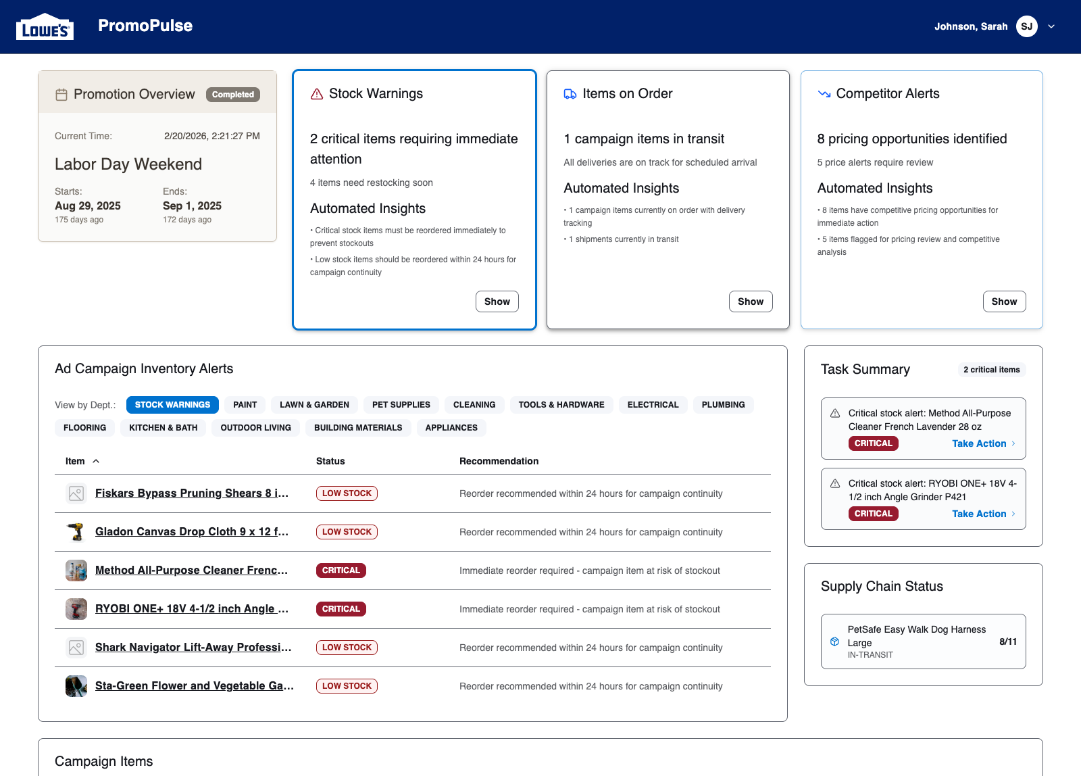1081x776 pixels.
Task: Click the RYOBI drill product thumbnail
Action: [x=76, y=608]
